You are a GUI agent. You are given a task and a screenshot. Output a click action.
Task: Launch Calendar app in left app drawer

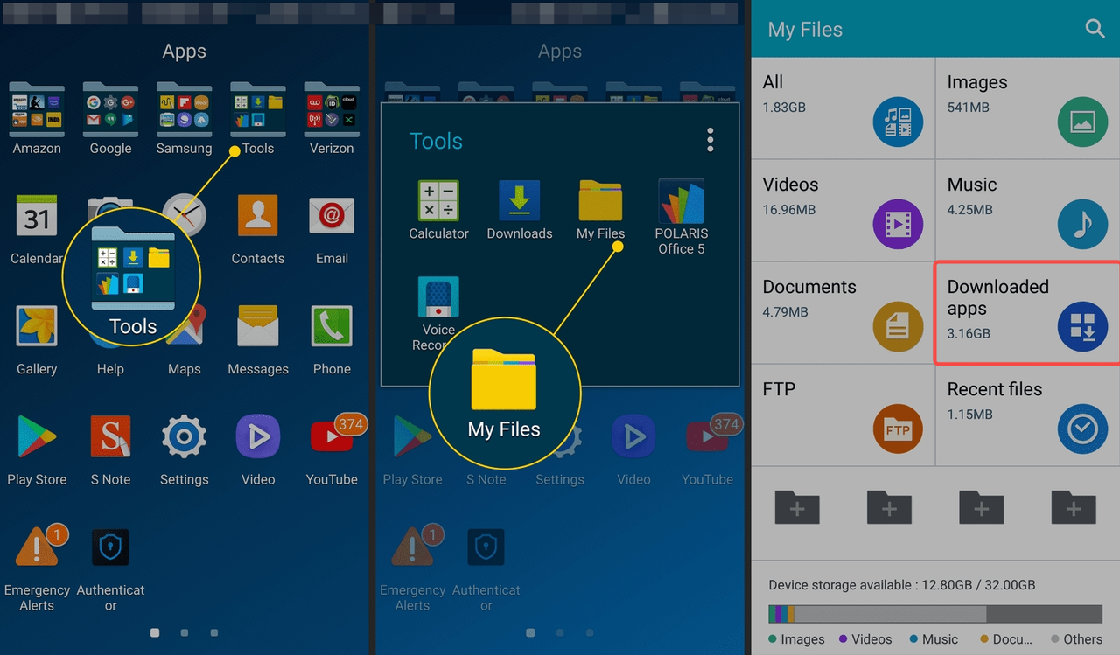[37, 229]
